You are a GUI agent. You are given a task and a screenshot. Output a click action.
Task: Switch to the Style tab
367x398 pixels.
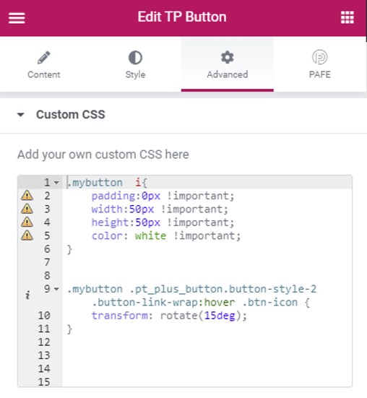coord(135,64)
